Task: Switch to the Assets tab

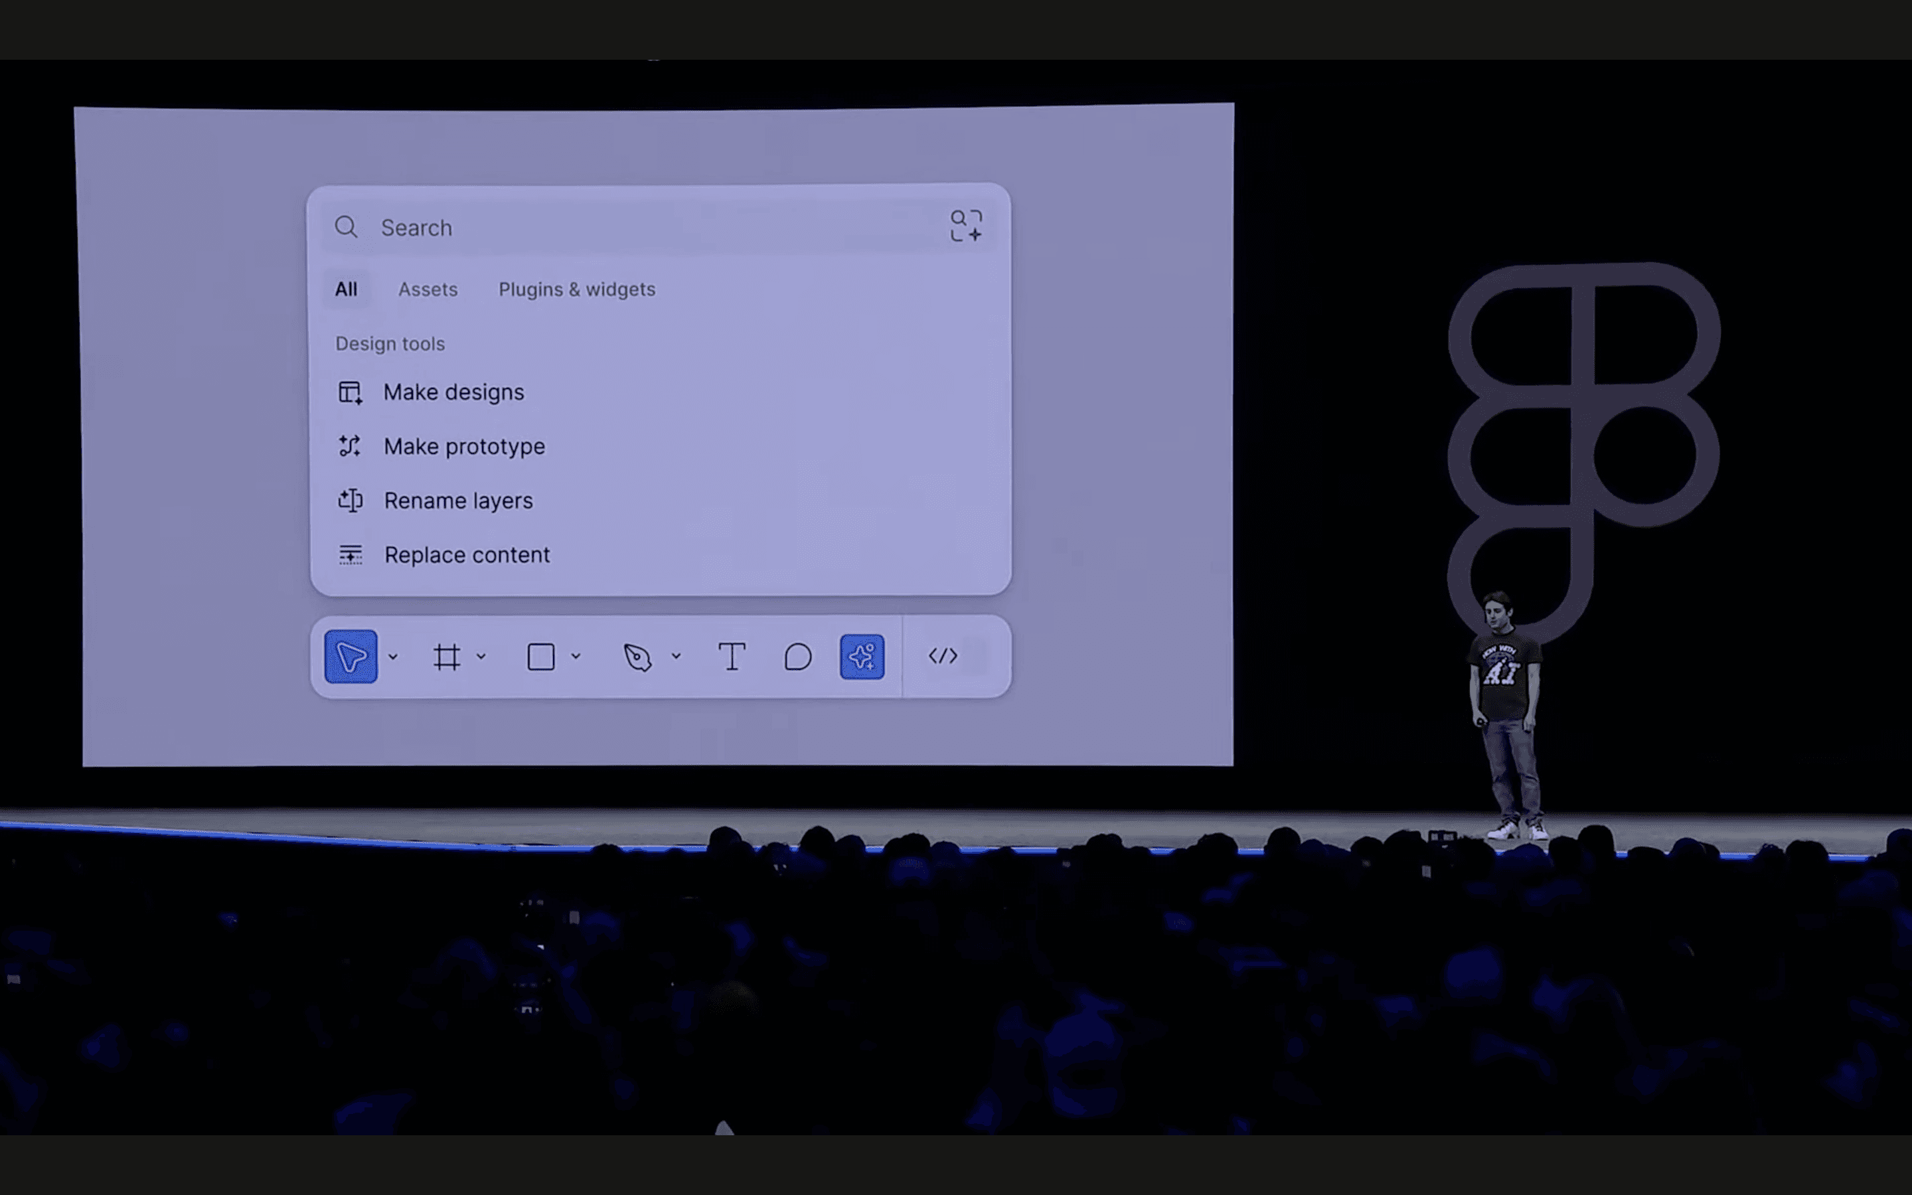Action: pos(428,289)
